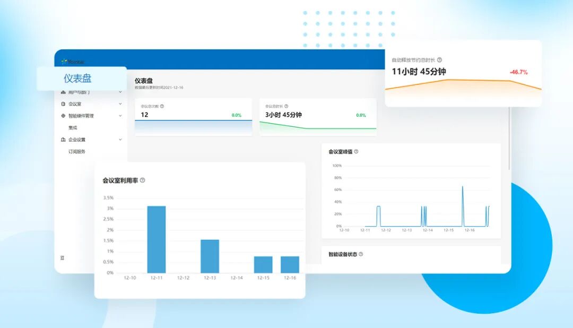Viewport: 573px width, 328px height.
Task: Click the 会议室 sidebar icon
Action: click(x=63, y=104)
